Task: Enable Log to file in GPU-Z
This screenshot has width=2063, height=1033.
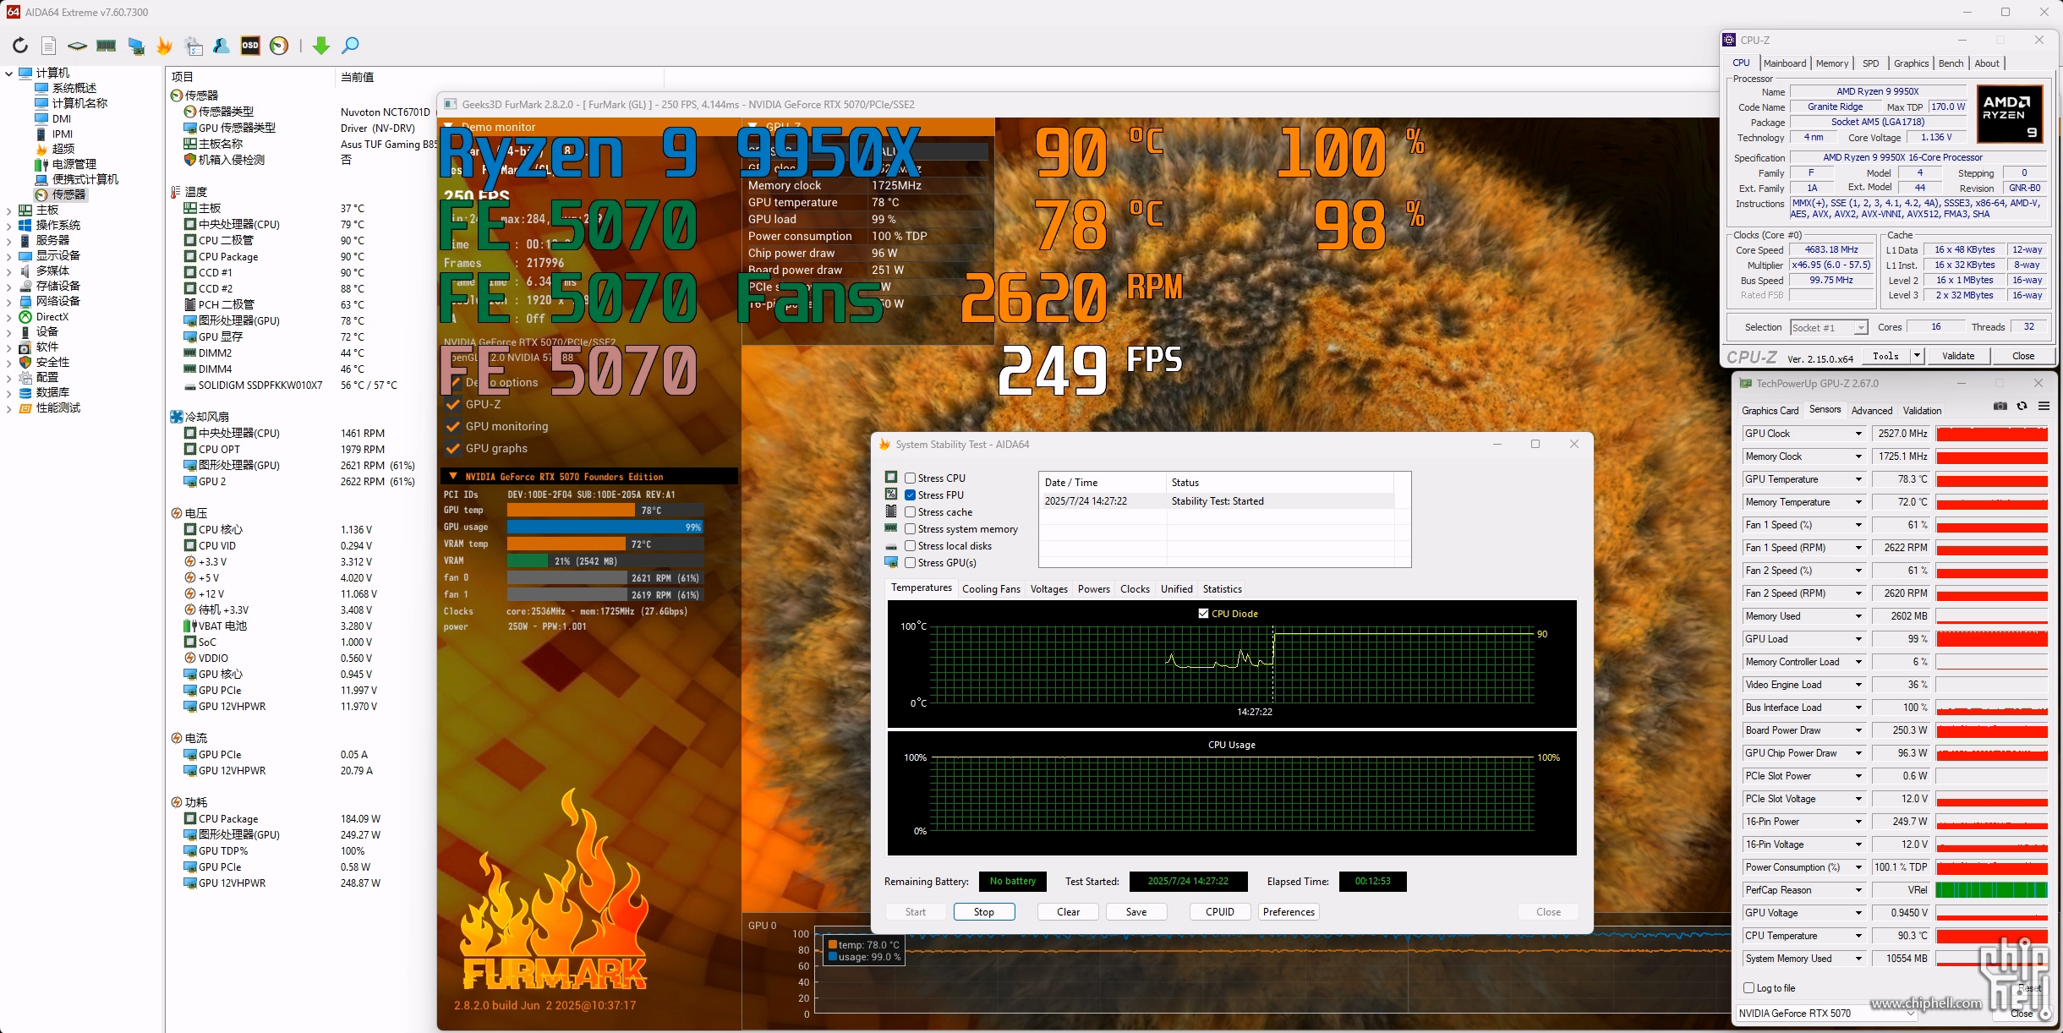Action: (1748, 987)
